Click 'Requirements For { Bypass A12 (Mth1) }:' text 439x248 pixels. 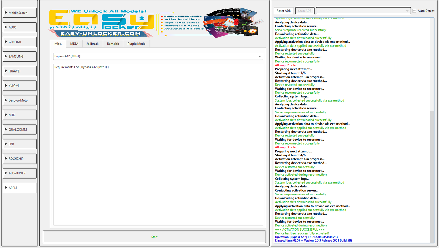82,67
